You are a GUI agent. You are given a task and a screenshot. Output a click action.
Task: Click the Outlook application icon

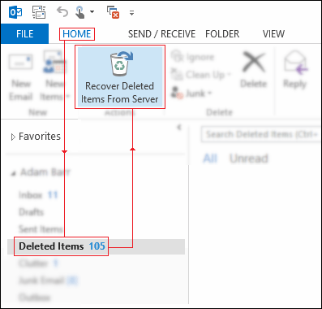[x=15, y=12]
